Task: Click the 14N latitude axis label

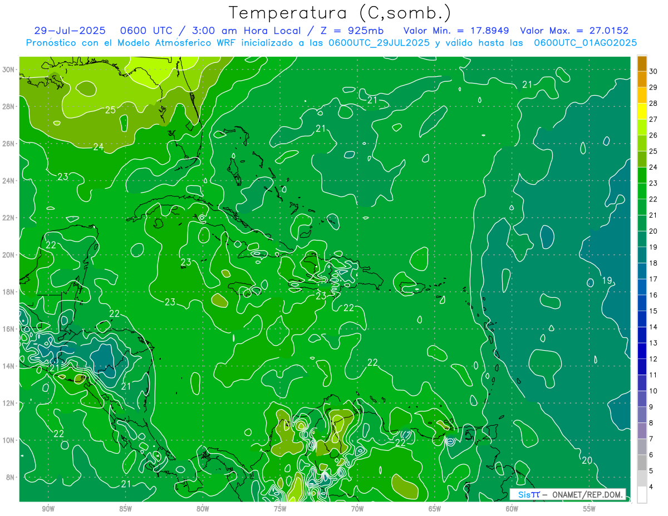Action: [9, 366]
